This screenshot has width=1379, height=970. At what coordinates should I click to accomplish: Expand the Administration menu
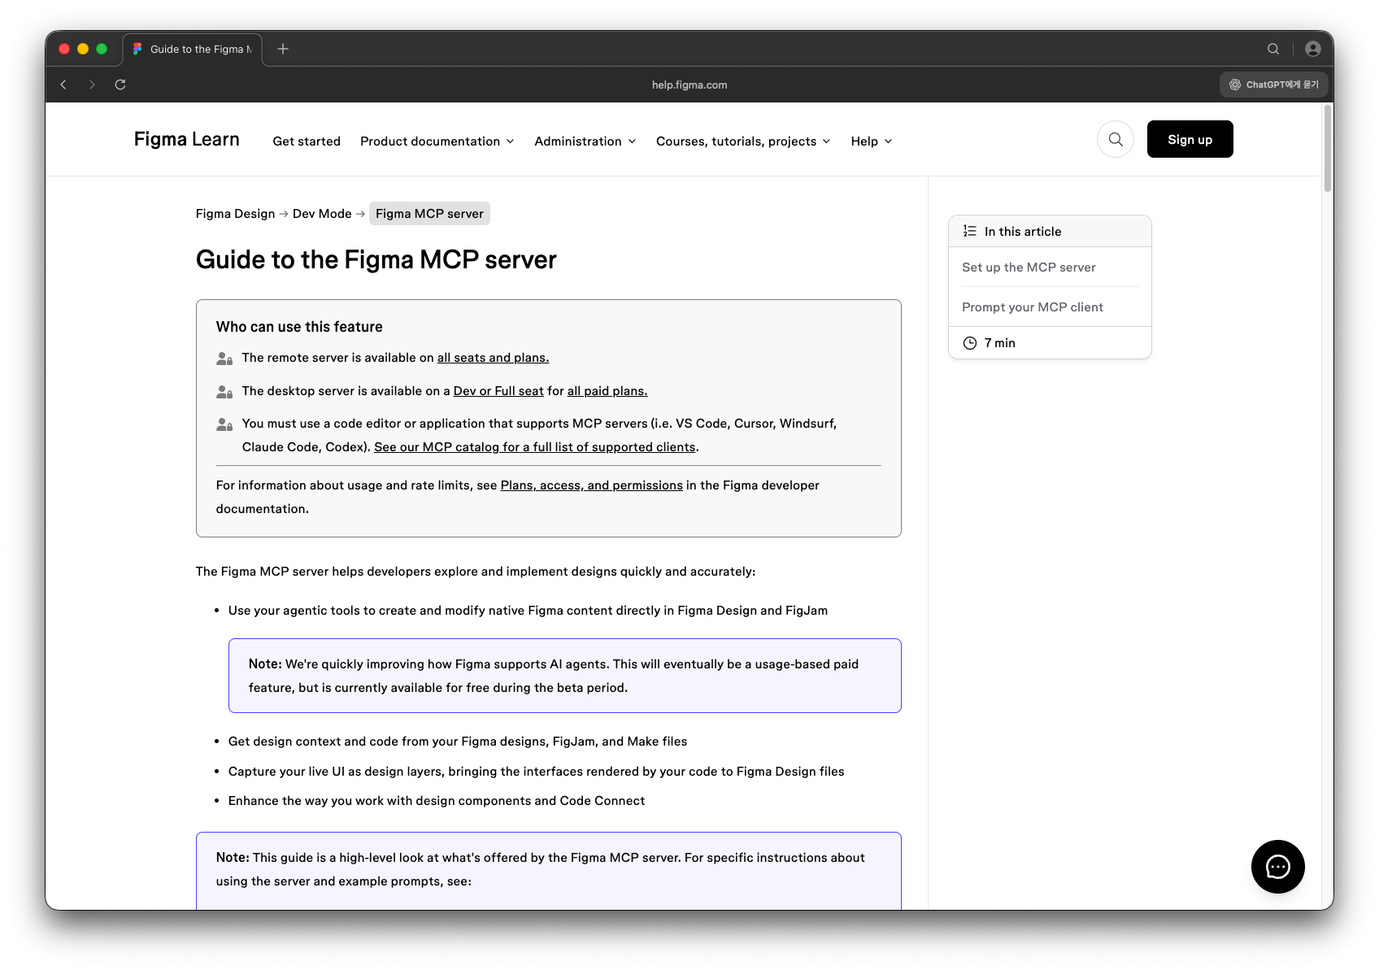tap(585, 141)
